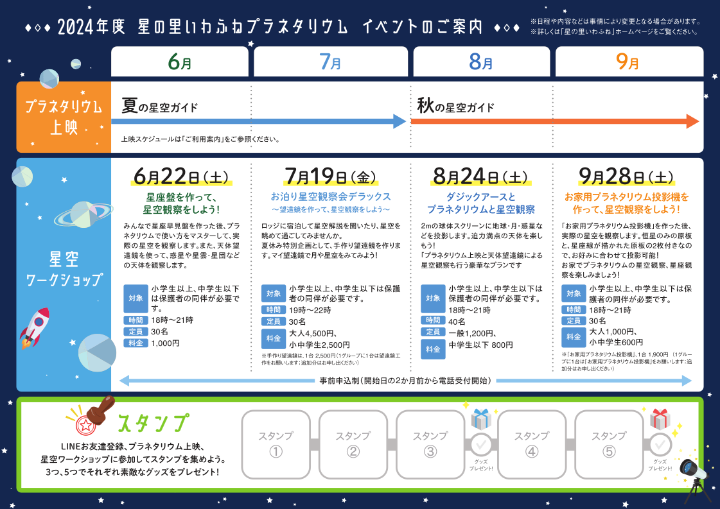Click the gift box after stamp ⑤
720x509 pixels.
660,419
